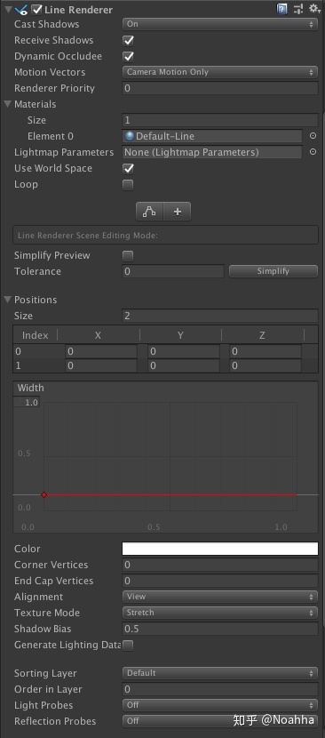Open the component settings gear menu

coord(314,9)
